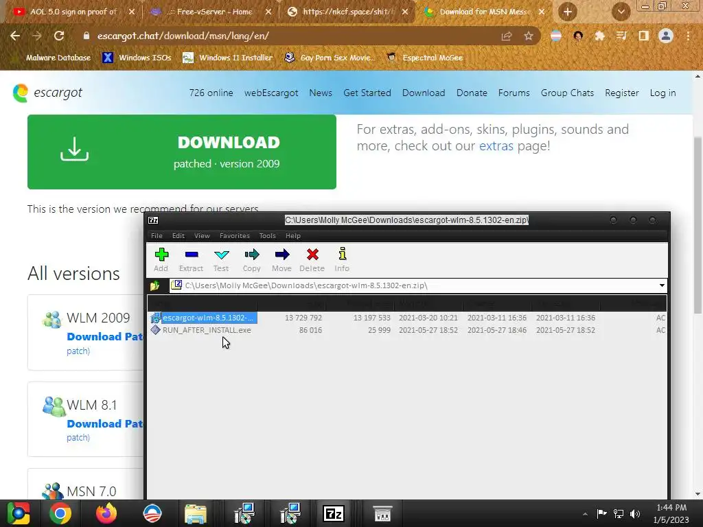
Task: Click the Info toolbar icon in 7-Zip
Action: (342, 260)
